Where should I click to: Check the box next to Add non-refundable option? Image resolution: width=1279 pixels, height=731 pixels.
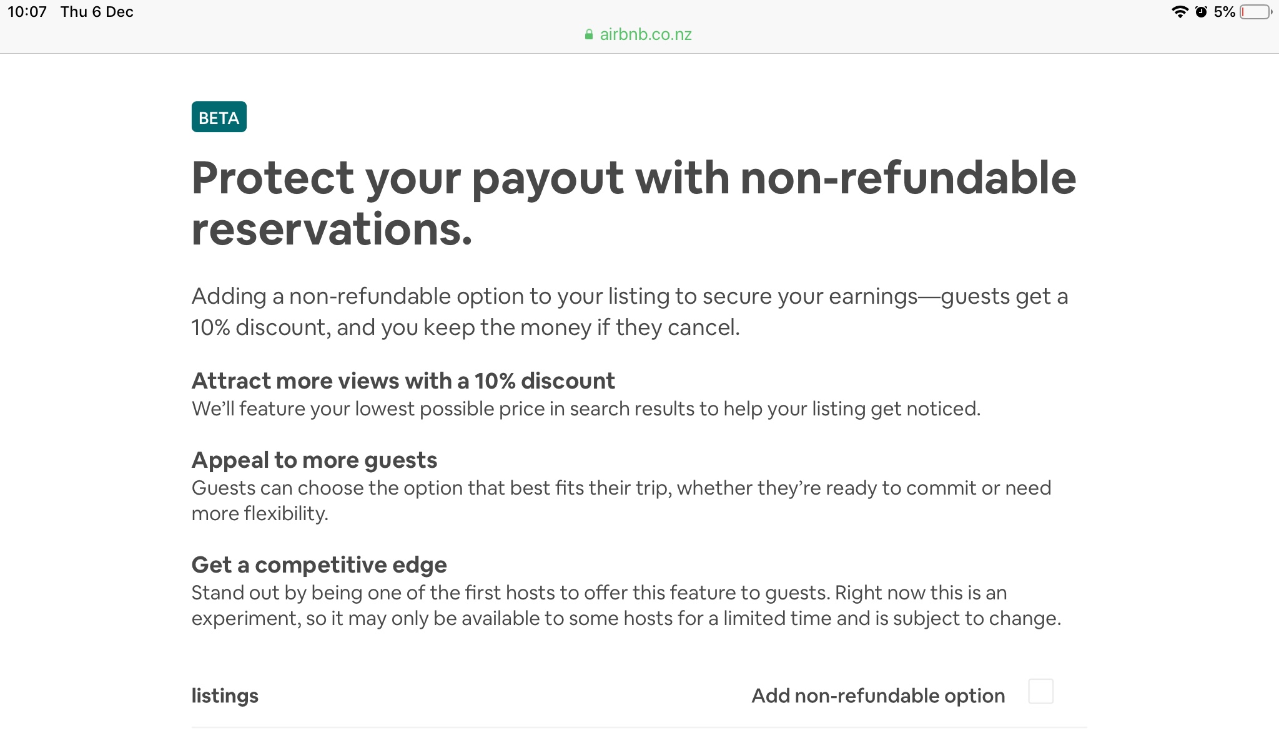click(1042, 690)
